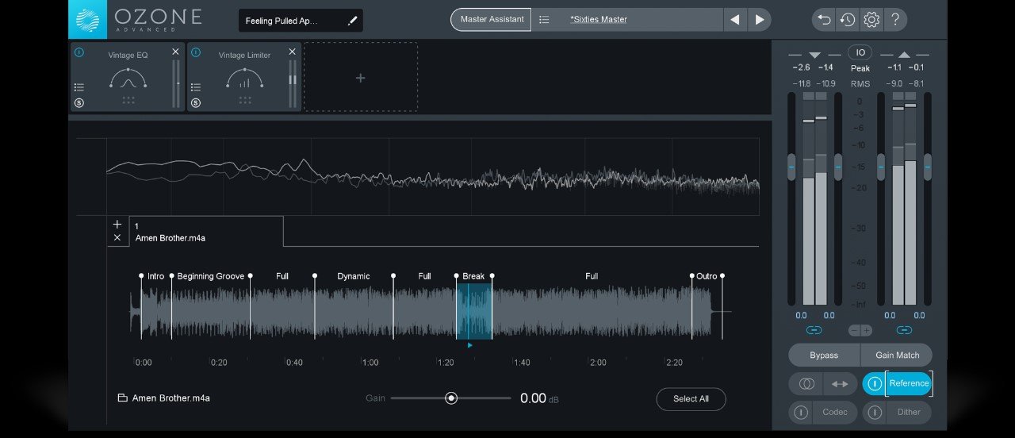Swap stereo channels arrows icon
This screenshot has height=438, width=1015.
pyautogui.click(x=839, y=384)
